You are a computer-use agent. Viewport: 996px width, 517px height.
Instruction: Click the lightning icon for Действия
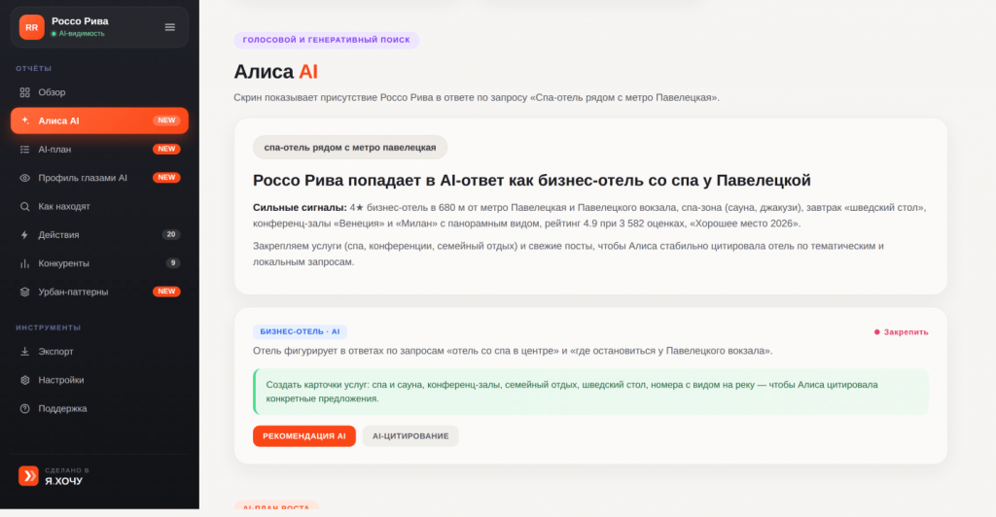coord(24,235)
